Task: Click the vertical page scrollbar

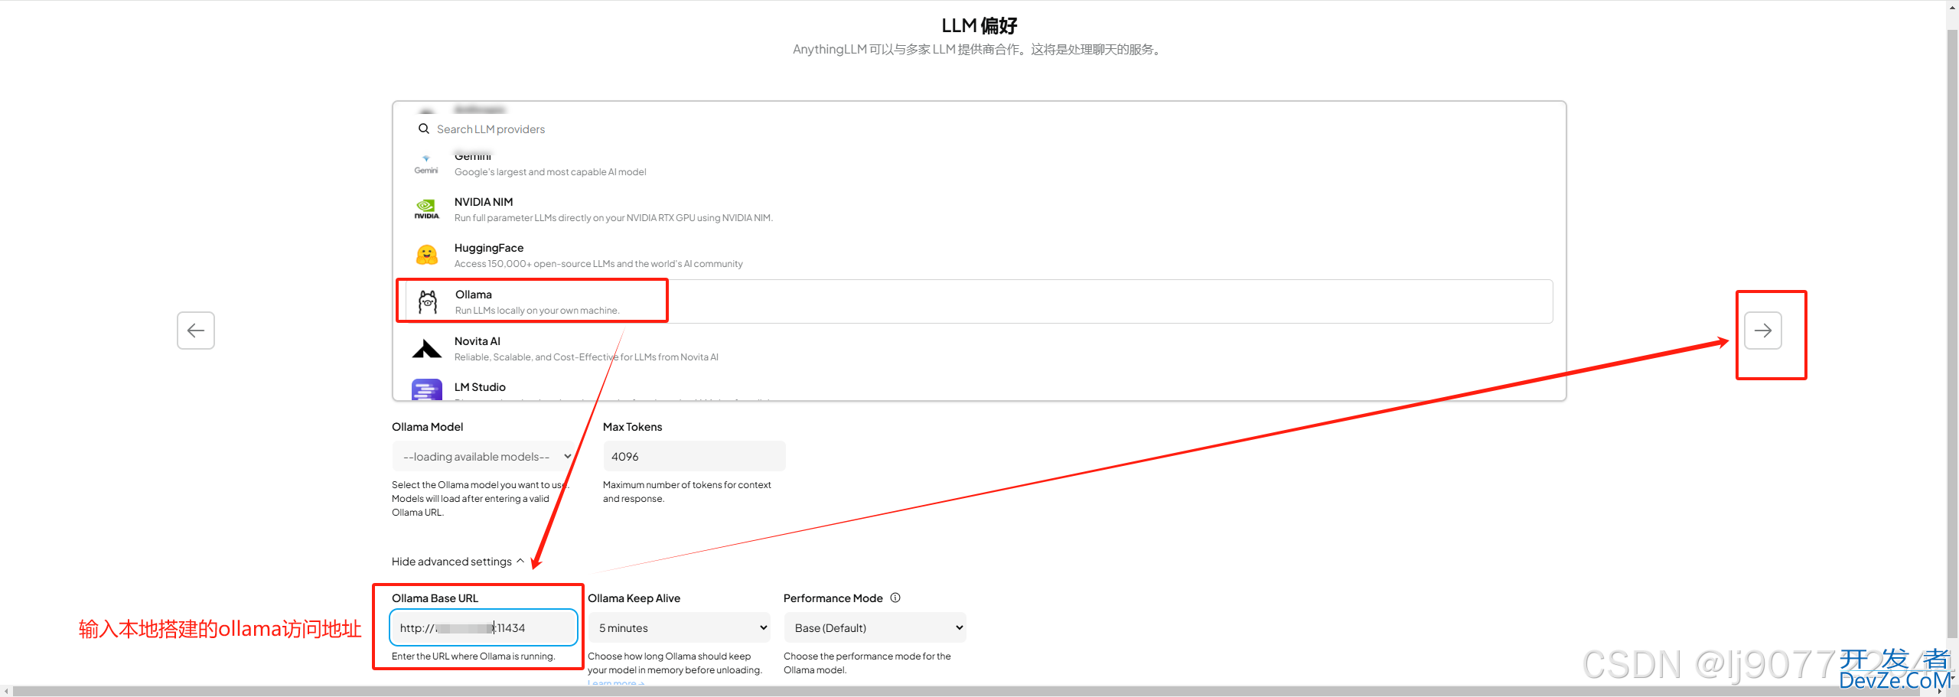Action: pos(1952,334)
